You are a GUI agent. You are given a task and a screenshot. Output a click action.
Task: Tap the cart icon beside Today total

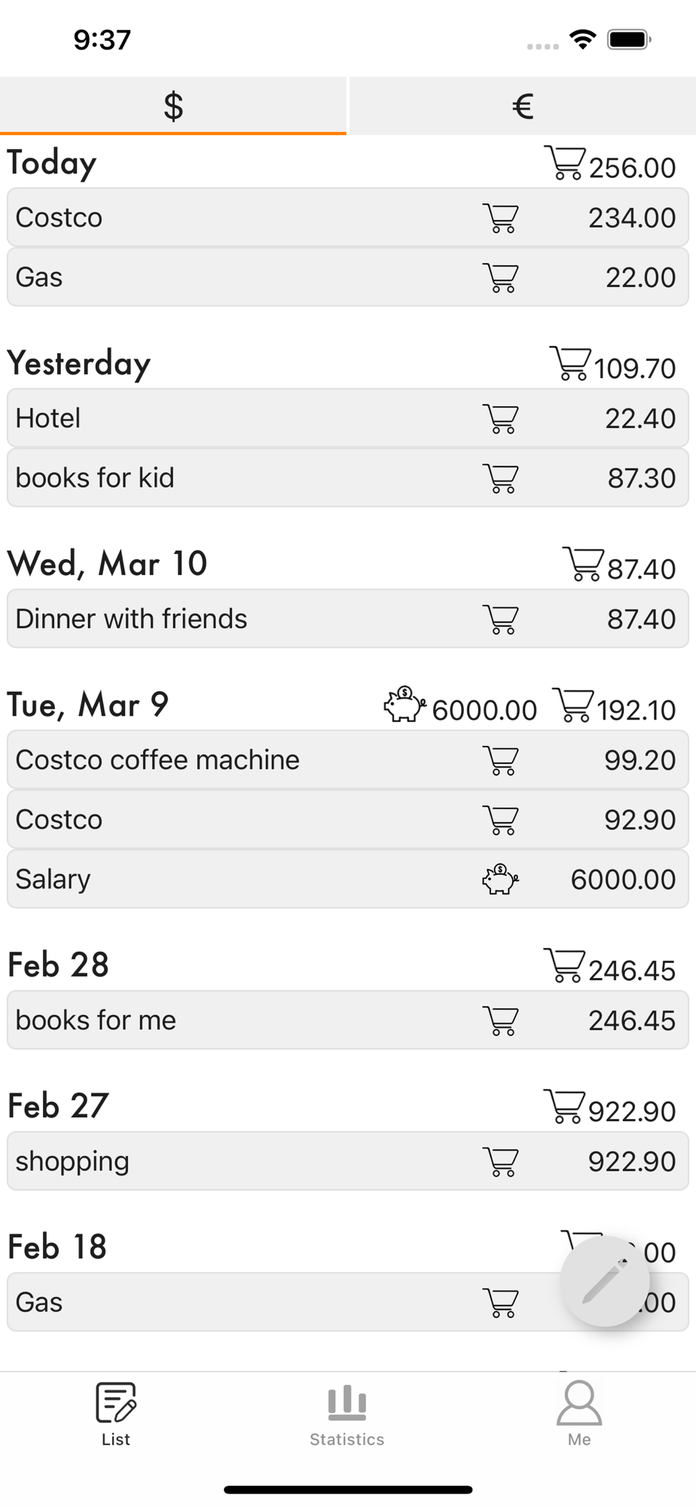click(x=564, y=163)
